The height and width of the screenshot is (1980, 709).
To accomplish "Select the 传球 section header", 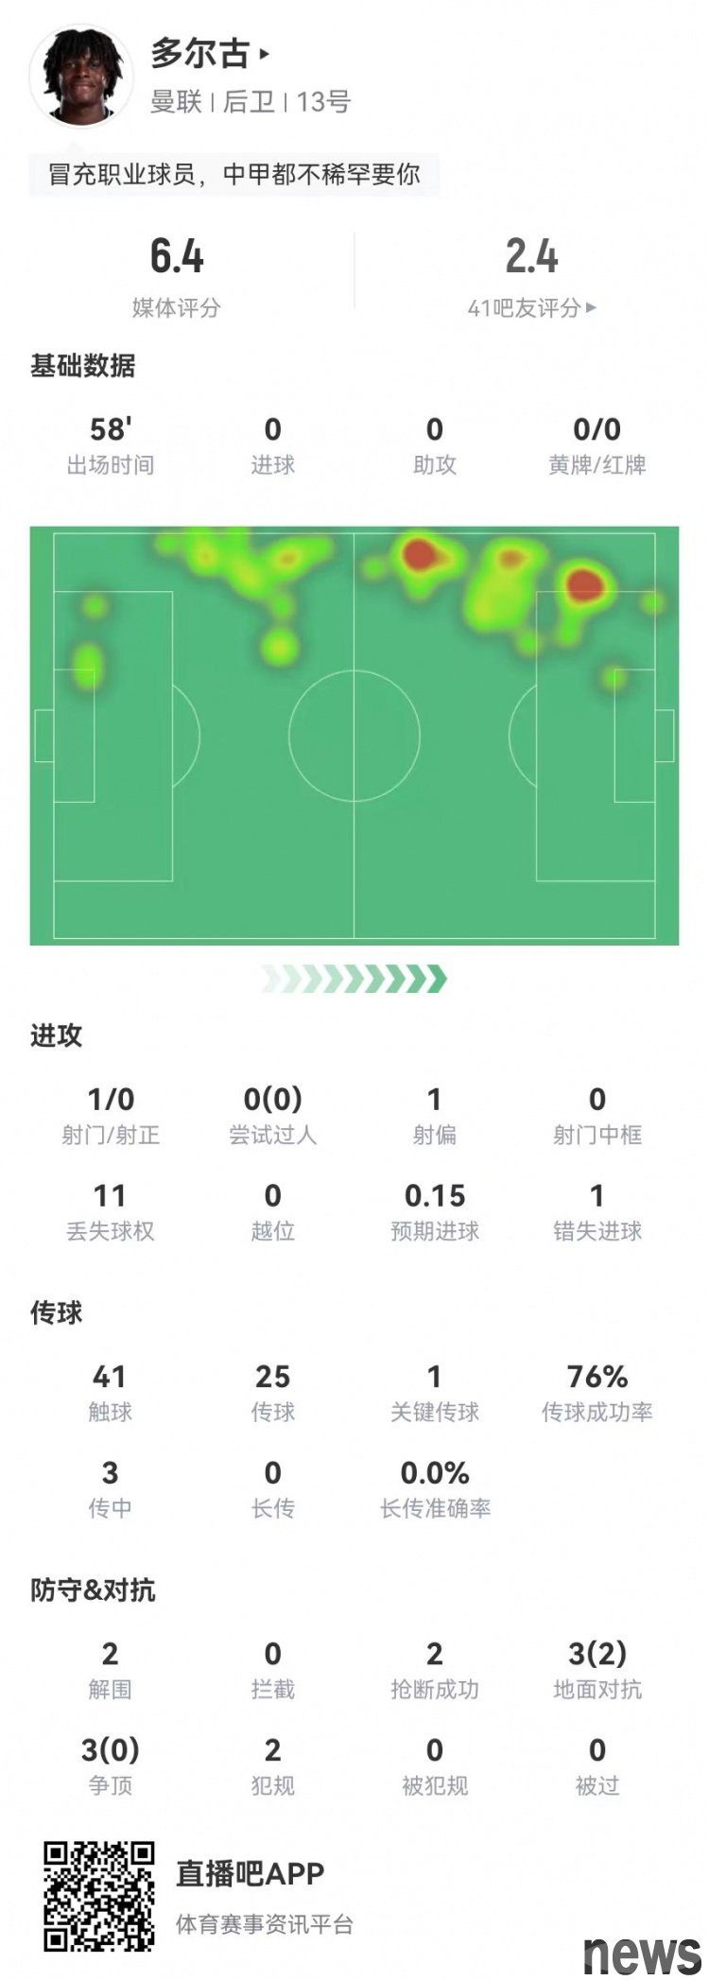I will pyautogui.click(x=57, y=1312).
